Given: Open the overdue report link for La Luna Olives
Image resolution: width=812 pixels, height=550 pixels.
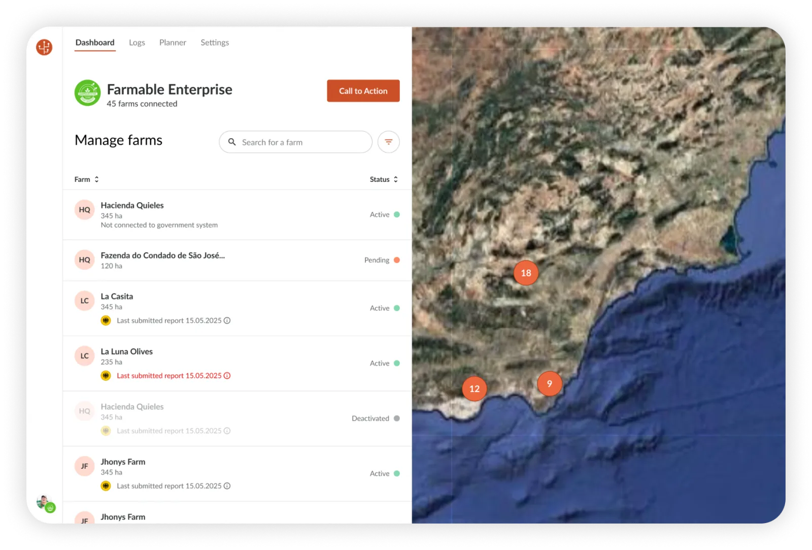Looking at the screenshot, I should coord(169,376).
